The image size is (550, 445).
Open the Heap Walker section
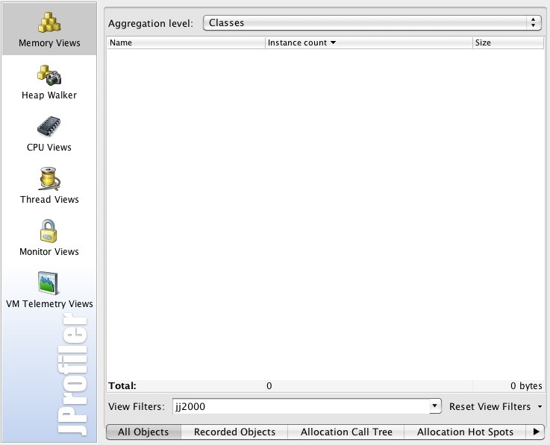[x=49, y=82]
